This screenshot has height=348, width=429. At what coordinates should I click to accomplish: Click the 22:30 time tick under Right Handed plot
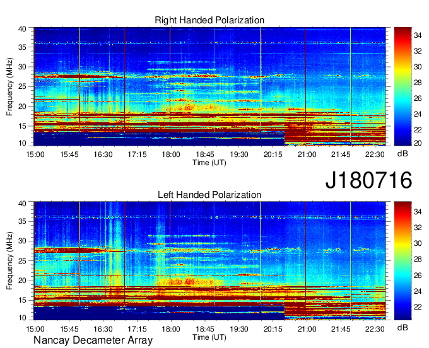click(x=375, y=154)
